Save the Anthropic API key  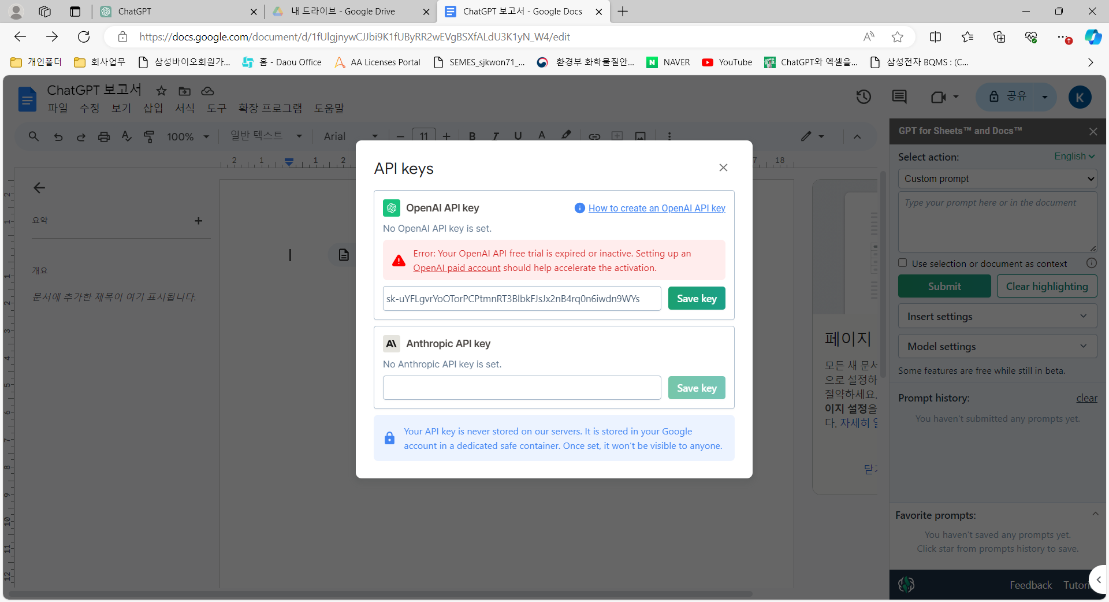[697, 388]
